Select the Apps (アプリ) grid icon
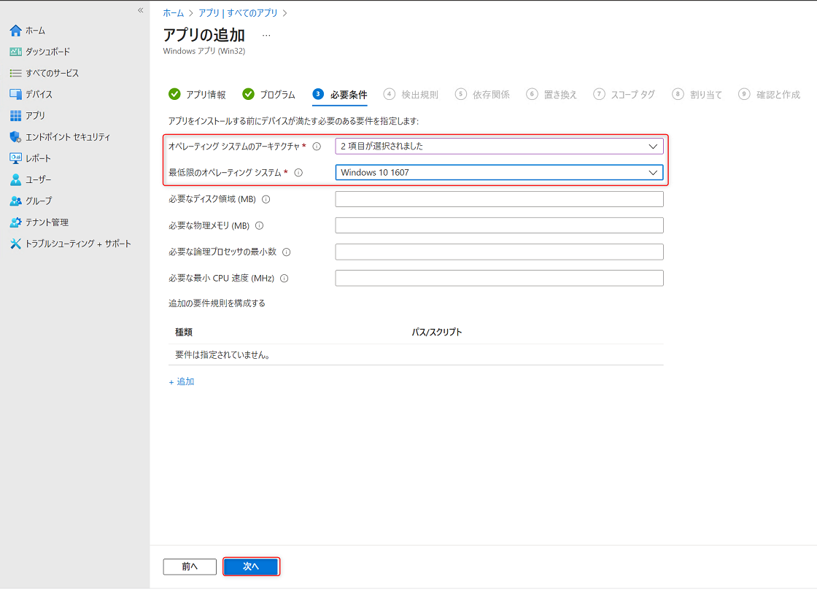The height and width of the screenshot is (590, 817). point(15,115)
